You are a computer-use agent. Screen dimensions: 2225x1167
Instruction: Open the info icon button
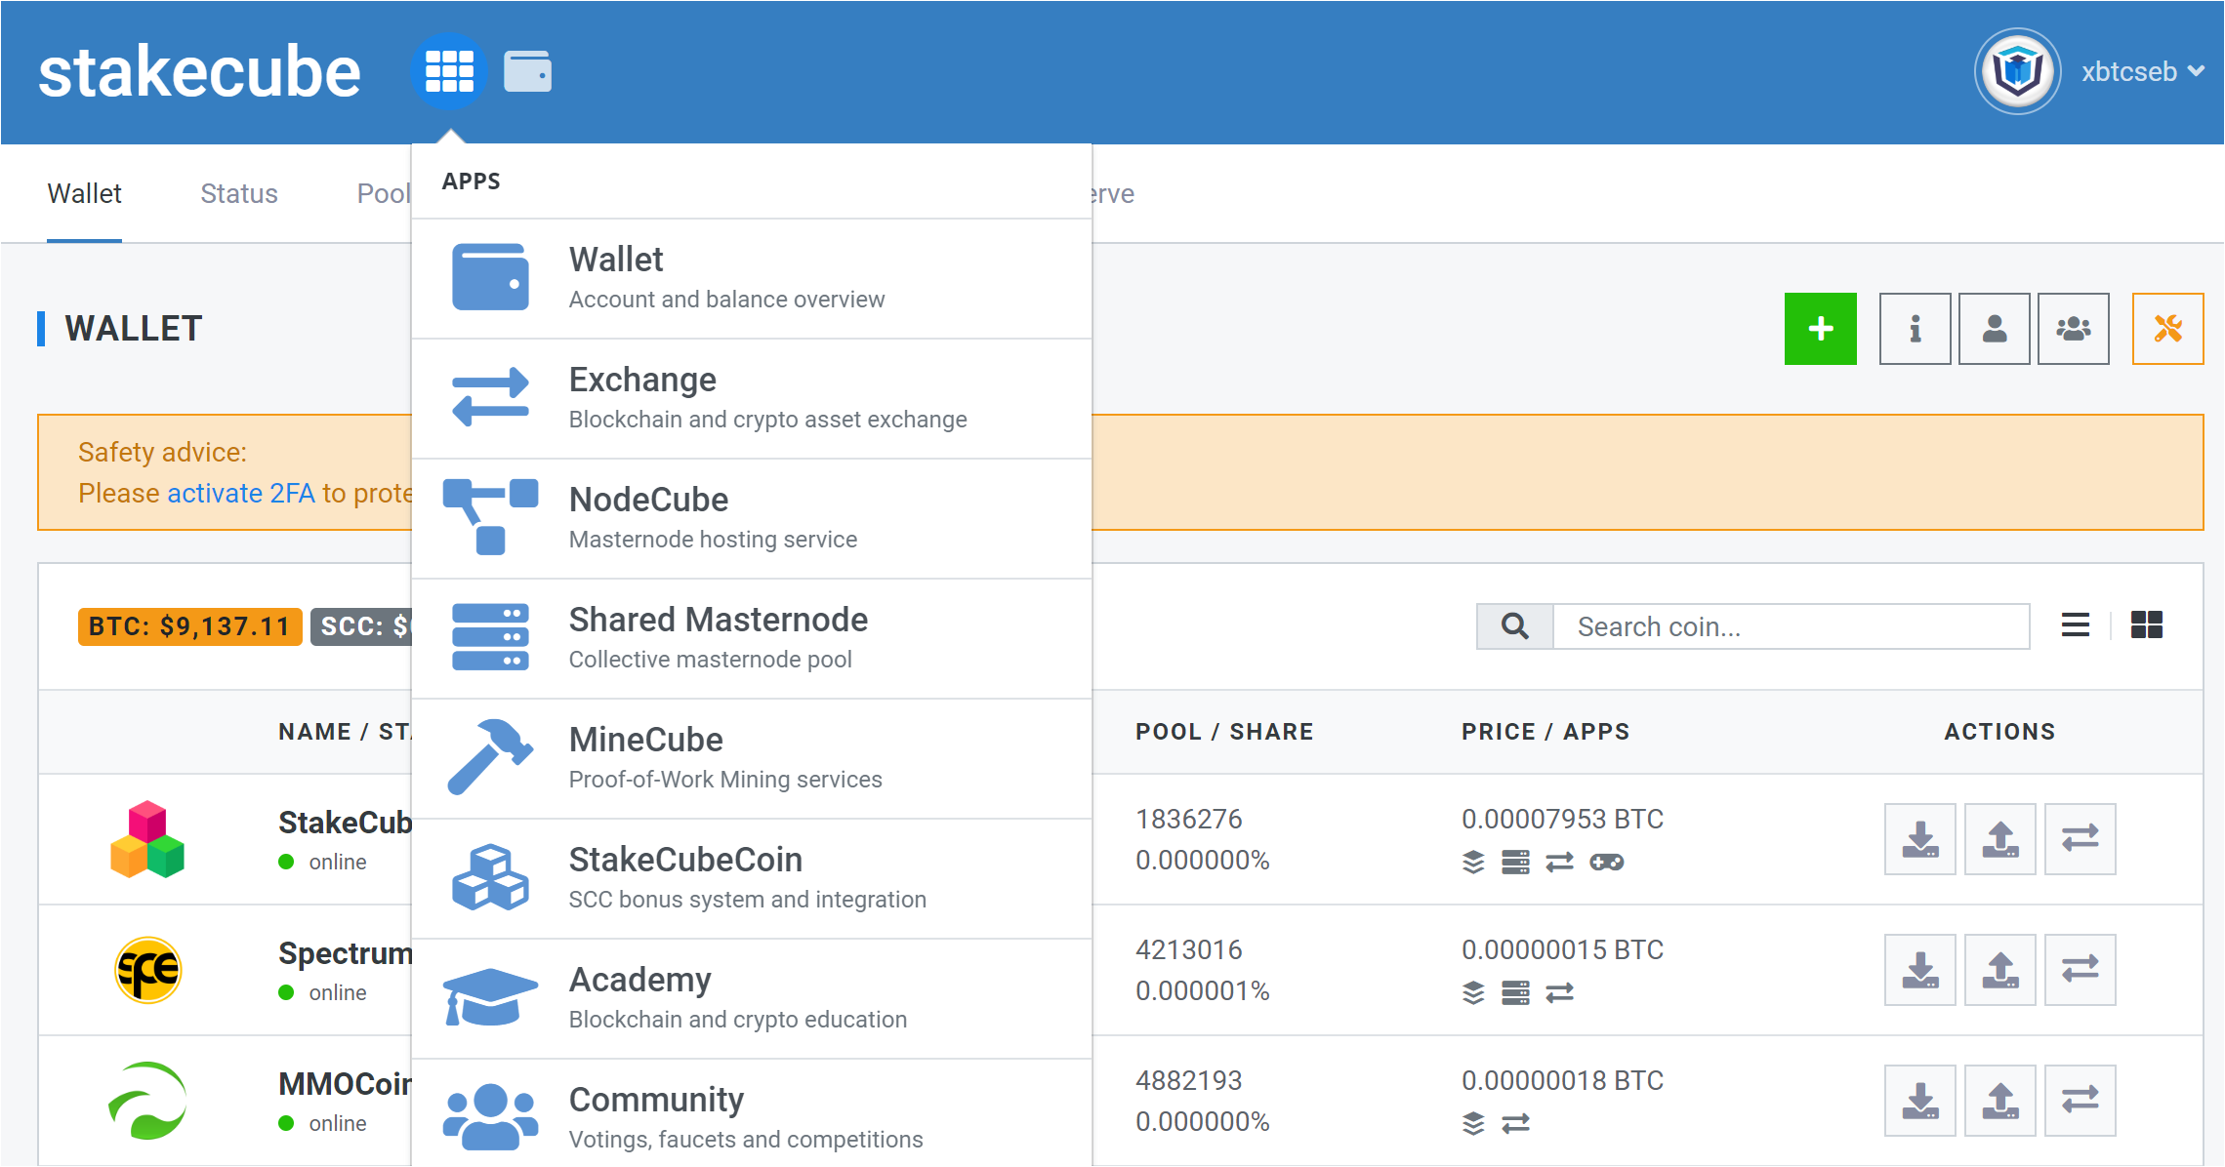click(1915, 329)
